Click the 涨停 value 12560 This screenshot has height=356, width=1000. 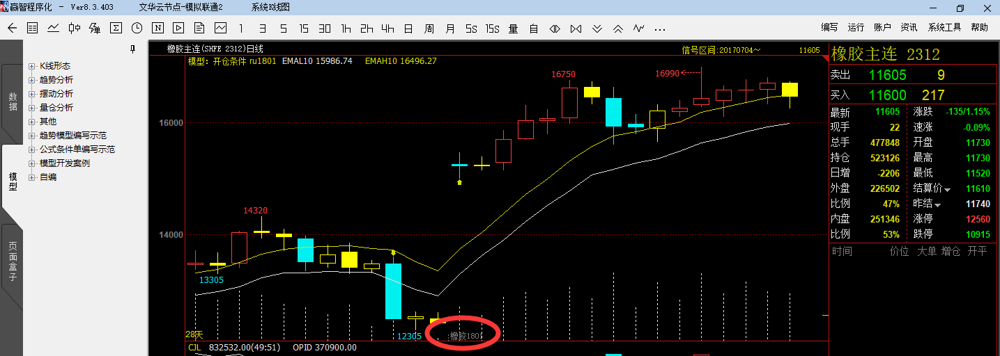tap(978, 219)
